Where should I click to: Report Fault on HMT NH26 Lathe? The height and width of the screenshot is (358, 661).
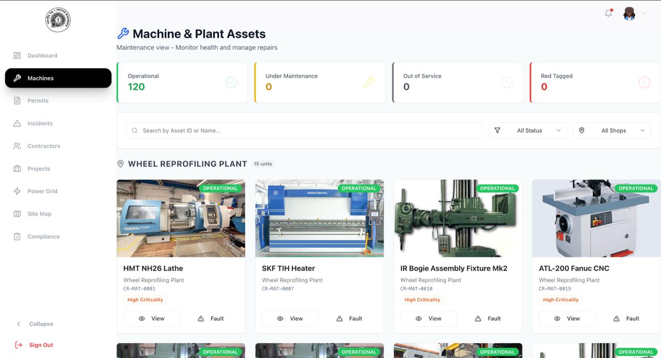pos(211,318)
